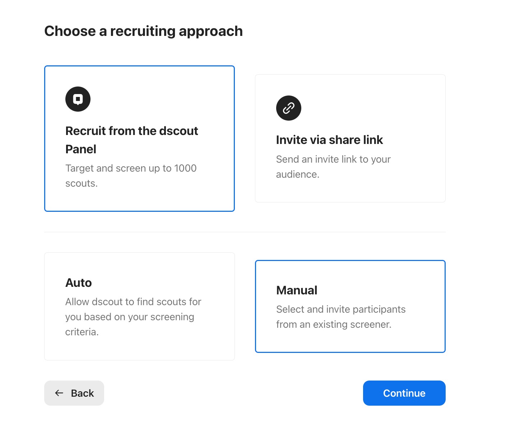Click the share link chain icon
The height and width of the screenshot is (443, 520).
(x=289, y=108)
